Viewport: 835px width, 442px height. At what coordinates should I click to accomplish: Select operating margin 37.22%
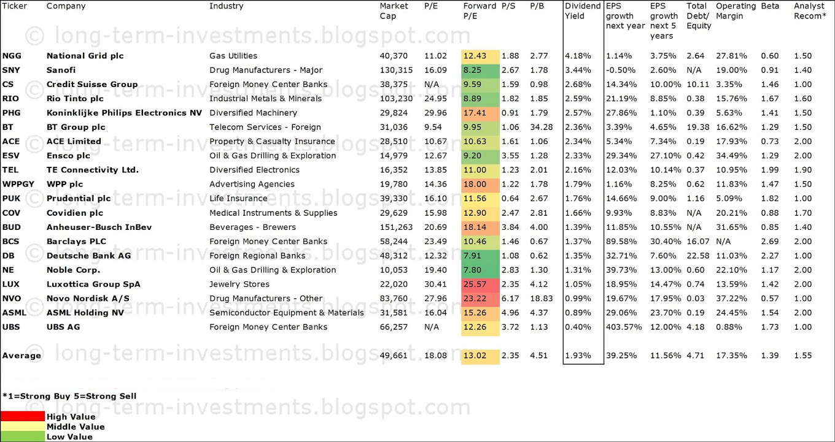pos(731,299)
